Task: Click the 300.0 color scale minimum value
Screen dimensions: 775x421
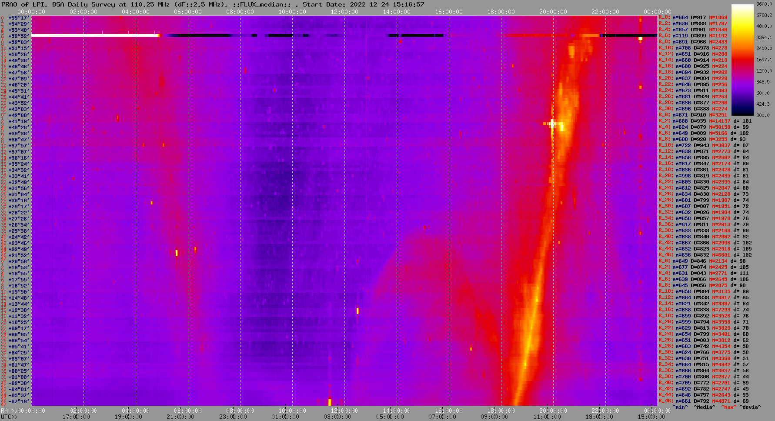Action: 763,115
